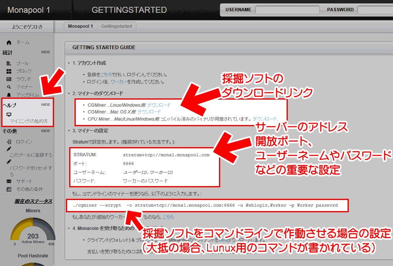Focus the USERNAME input field
The width and height of the screenshot is (393, 266).
[287, 10]
